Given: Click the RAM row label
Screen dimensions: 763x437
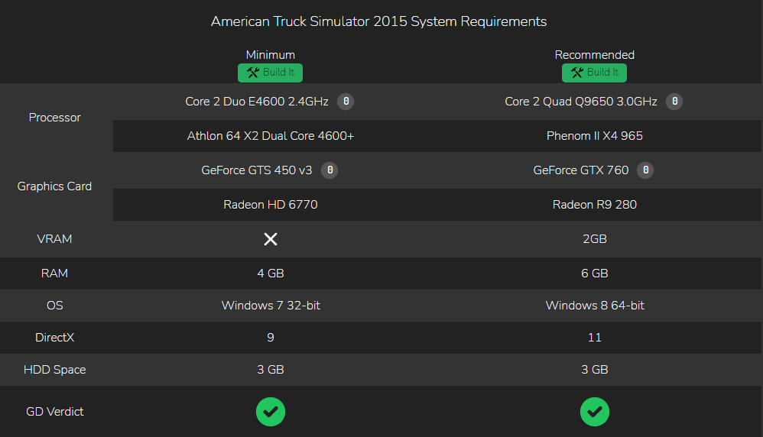Looking at the screenshot, I should 54,274.
